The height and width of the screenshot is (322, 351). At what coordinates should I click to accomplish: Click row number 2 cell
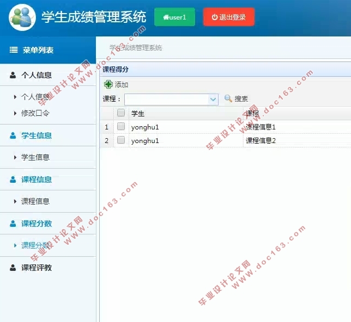107,140
